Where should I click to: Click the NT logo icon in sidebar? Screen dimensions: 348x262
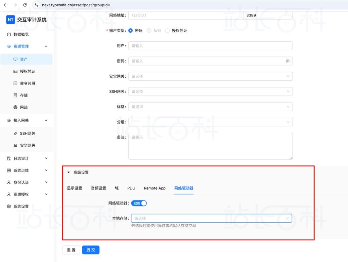[x=11, y=20]
